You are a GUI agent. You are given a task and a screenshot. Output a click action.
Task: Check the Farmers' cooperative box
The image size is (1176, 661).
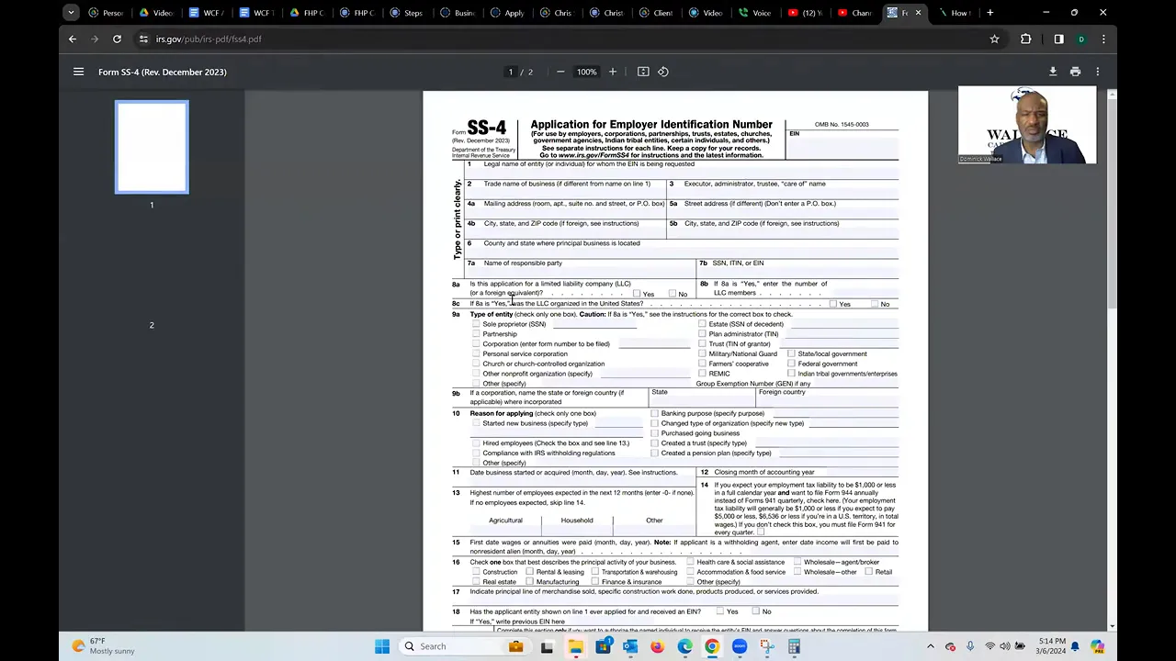coord(702,364)
